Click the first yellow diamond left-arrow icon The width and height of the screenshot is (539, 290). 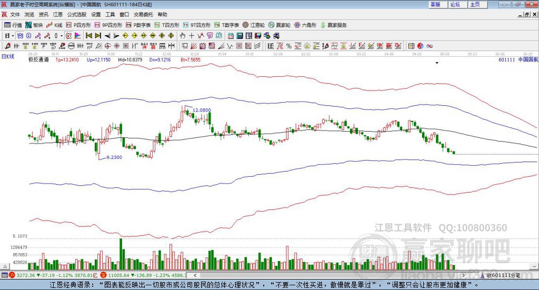point(125,36)
